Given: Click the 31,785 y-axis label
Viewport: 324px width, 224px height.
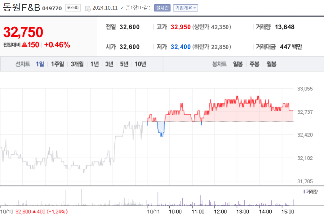Looking at the screenshot, I should (x=305, y=181).
